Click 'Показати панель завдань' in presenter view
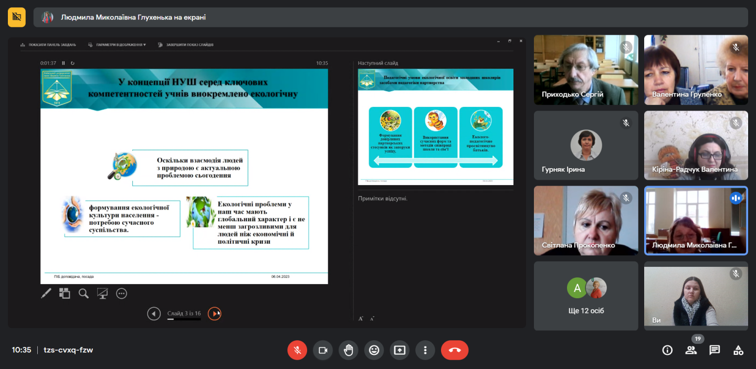Viewport: 756px width, 369px height. 48,45
